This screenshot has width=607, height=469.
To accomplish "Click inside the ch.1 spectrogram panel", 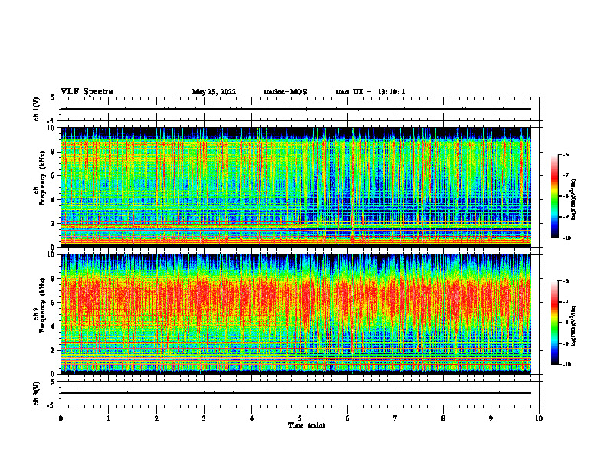I will 296,187.
